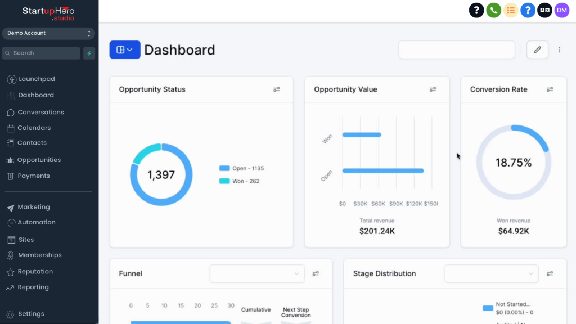This screenshot has height=324, width=576.
Task: Open Opportunity Value filter settings icon
Action: pyautogui.click(x=433, y=89)
